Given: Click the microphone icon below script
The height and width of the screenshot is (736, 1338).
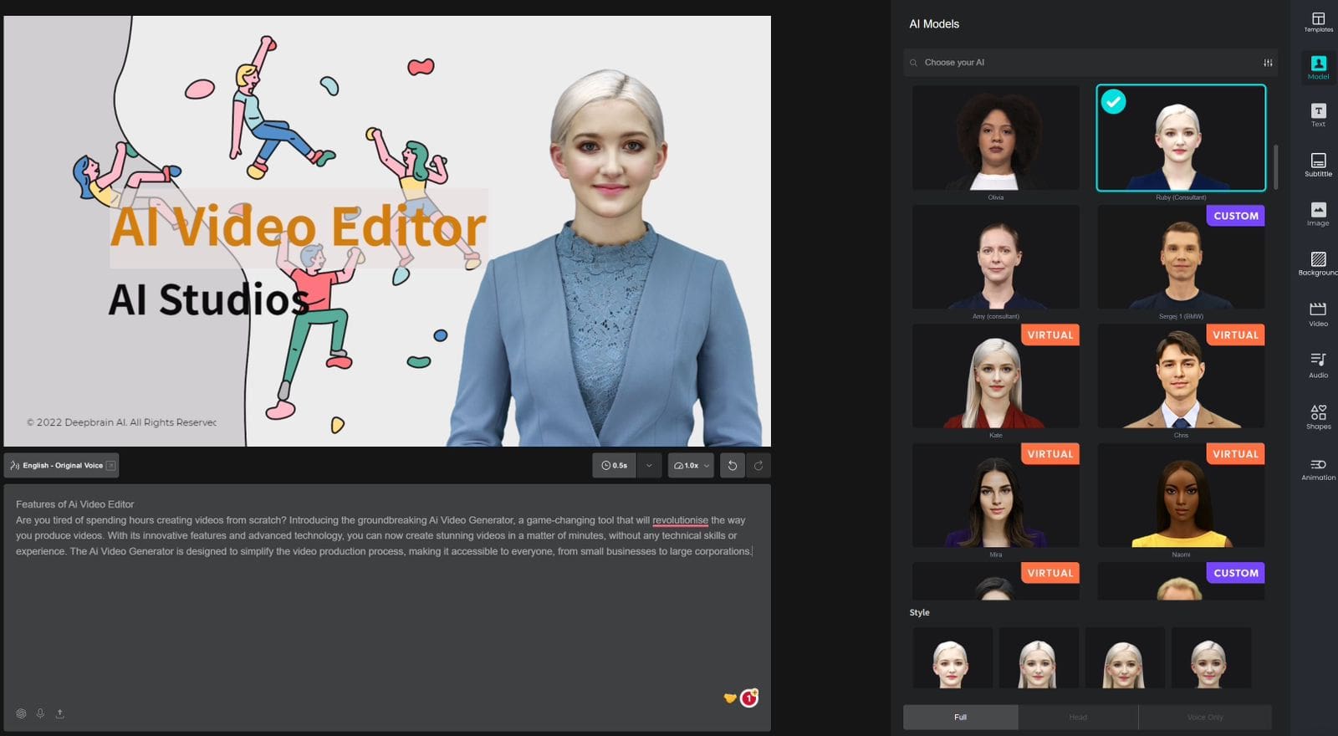Looking at the screenshot, I should 40,713.
